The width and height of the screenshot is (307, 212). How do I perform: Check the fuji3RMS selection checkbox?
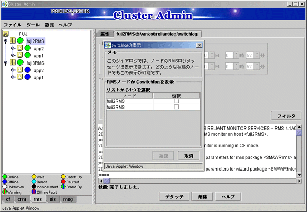point(176,108)
